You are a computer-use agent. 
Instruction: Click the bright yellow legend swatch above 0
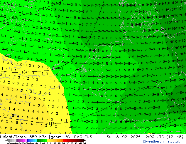(x=48, y=140)
